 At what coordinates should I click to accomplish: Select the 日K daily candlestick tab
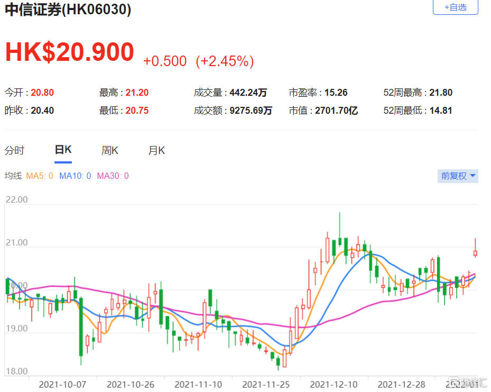pos(63,150)
